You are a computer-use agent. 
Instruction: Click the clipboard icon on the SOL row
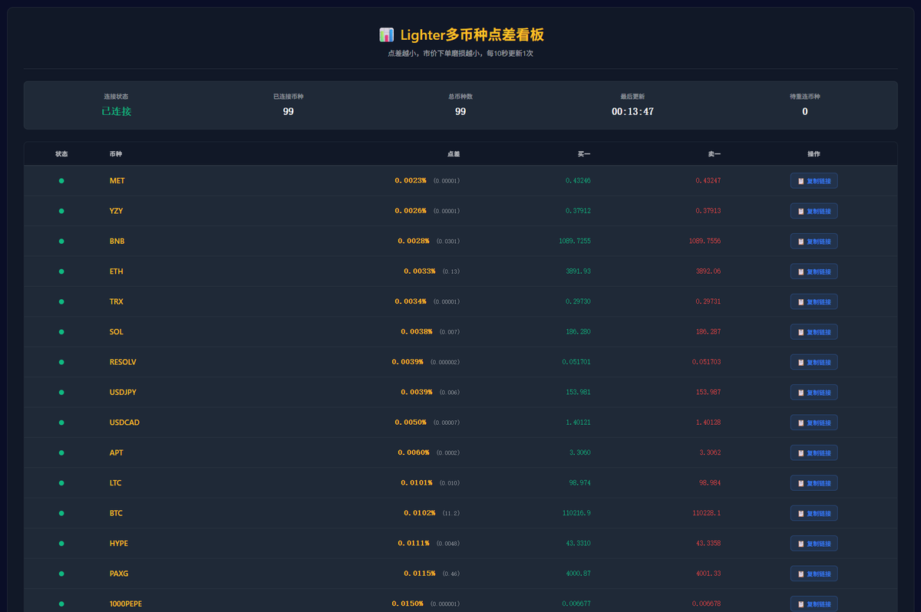point(801,331)
